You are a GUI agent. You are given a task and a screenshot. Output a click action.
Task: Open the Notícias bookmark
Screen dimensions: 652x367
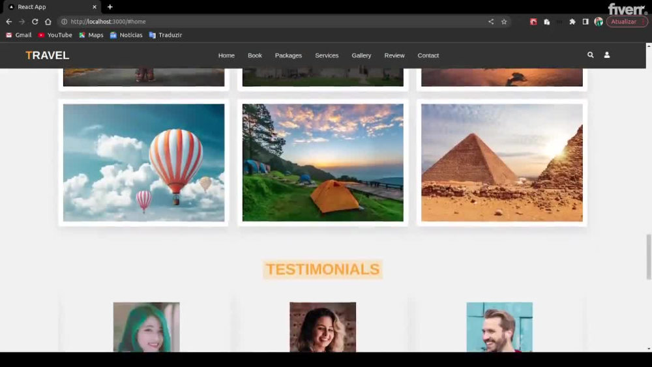[x=126, y=35]
